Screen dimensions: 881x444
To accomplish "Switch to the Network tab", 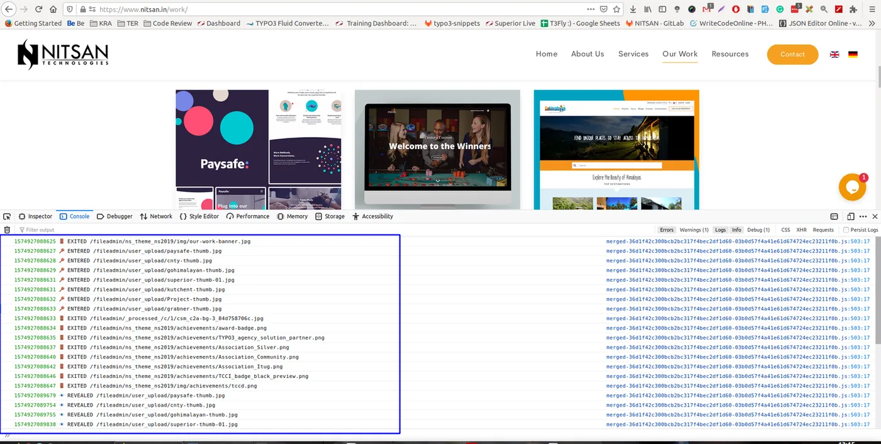I will coord(156,216).
